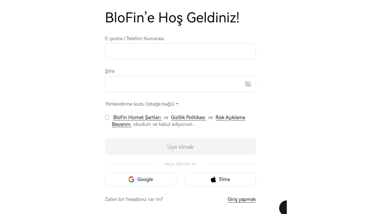Click Giriş yapmak to log in
The height and width of the screenshot is (214, 371).
(241, 199)
